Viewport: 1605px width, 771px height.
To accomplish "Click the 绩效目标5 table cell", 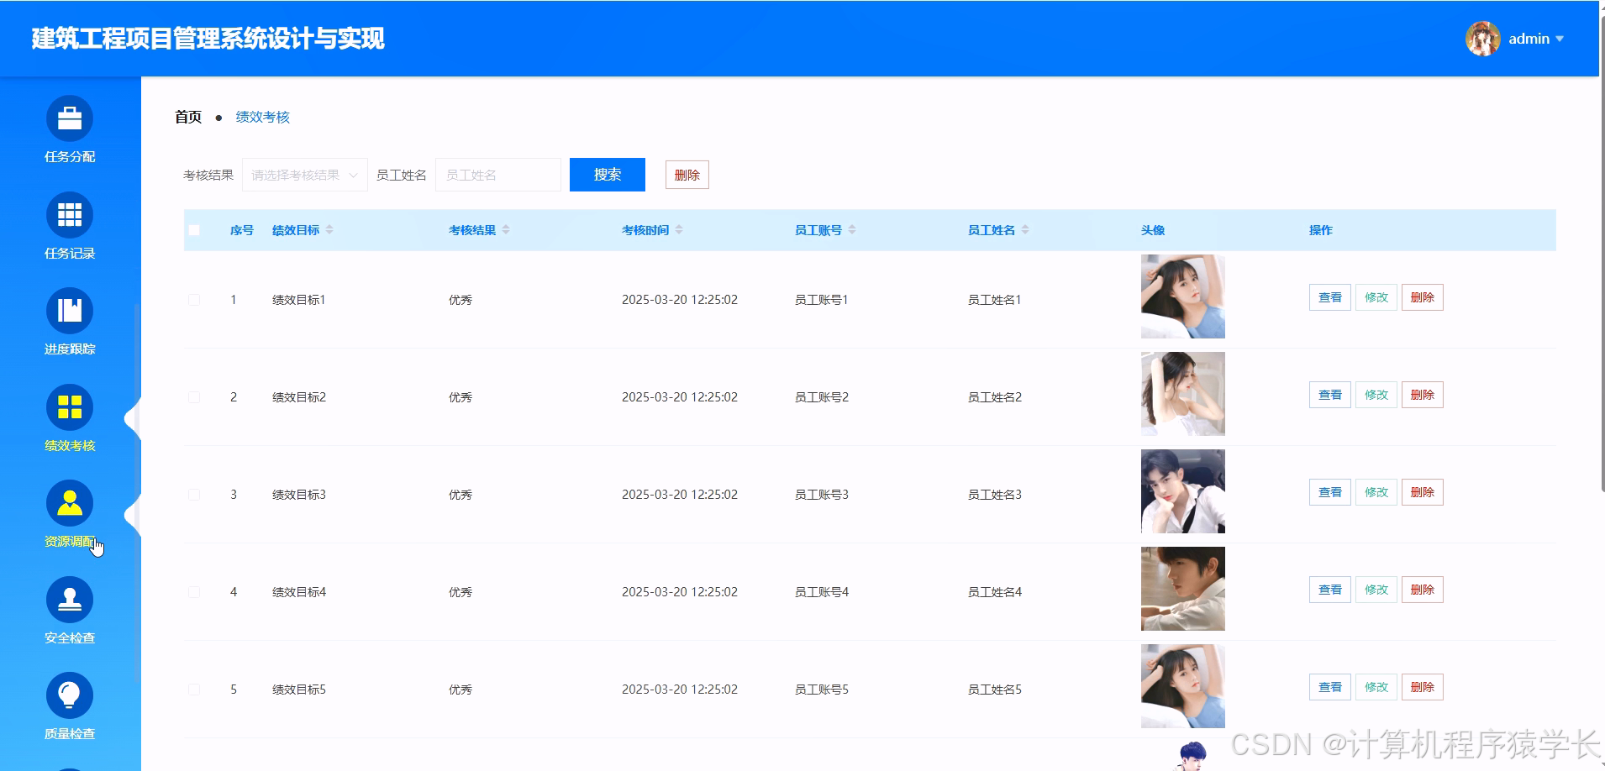I will [x=299, y=690].
